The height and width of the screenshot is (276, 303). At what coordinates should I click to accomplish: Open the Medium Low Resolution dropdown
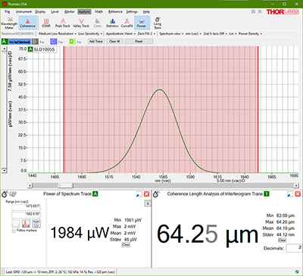tap(58, 33)
